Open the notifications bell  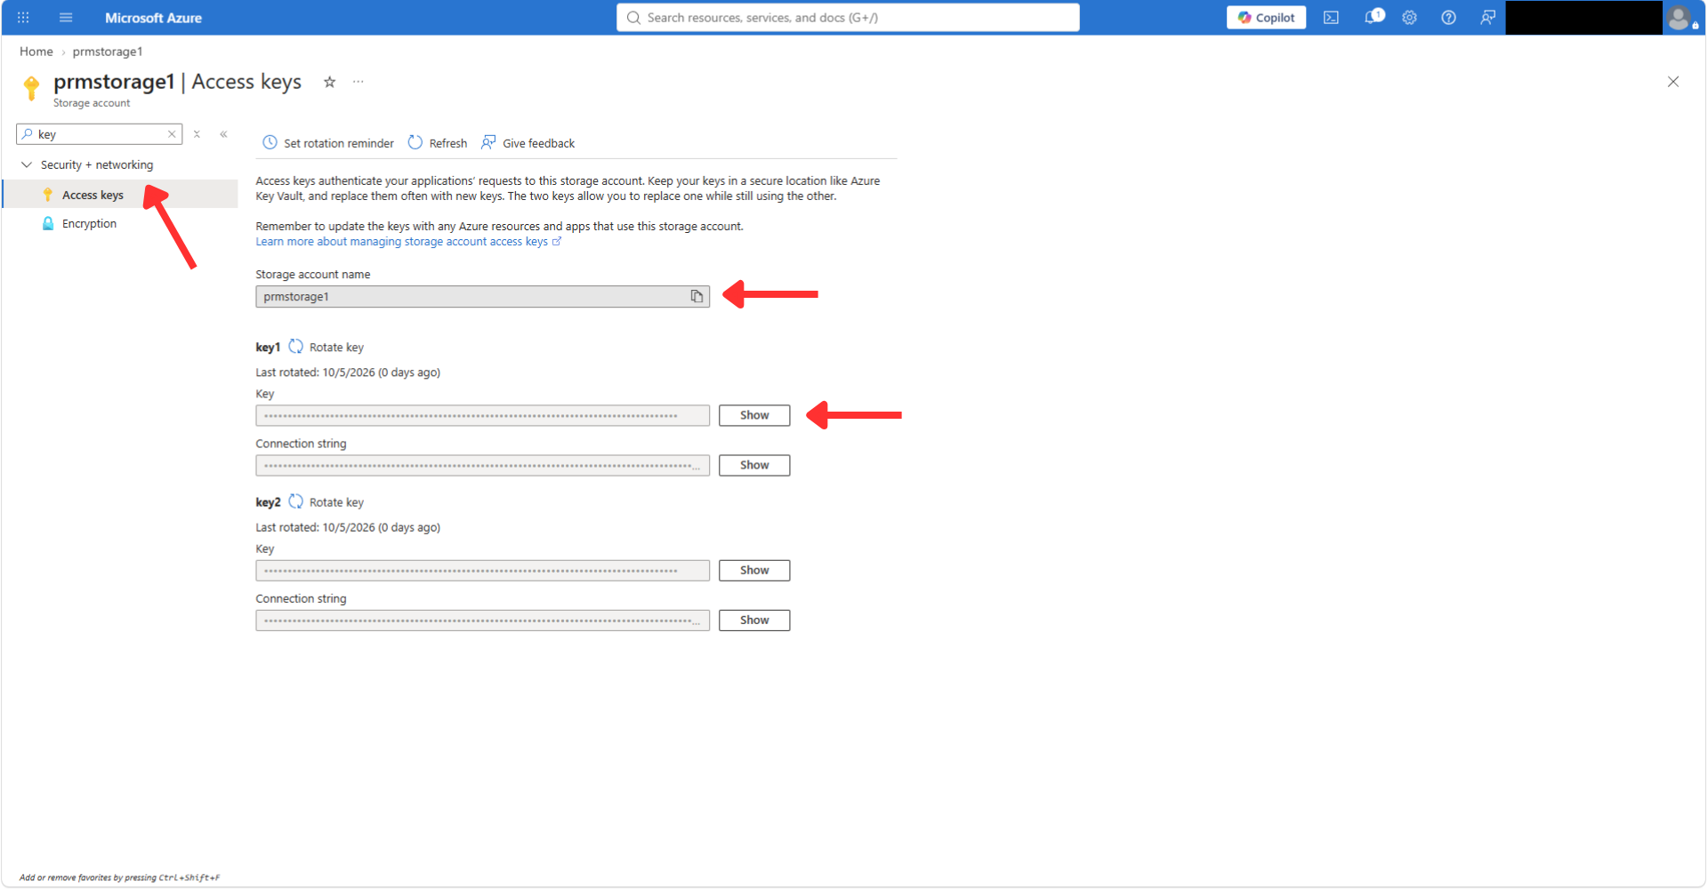click(x=1373, y=17)
